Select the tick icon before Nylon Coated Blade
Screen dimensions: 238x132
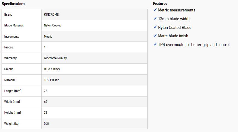point(155,27)
